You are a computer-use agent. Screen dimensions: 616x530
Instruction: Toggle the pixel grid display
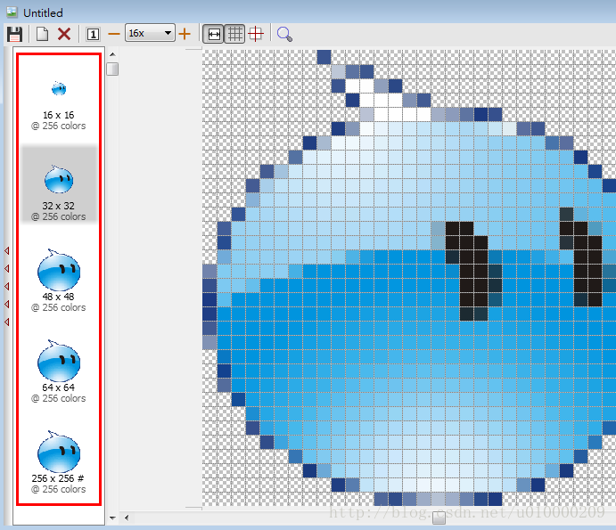coord(235,34)
